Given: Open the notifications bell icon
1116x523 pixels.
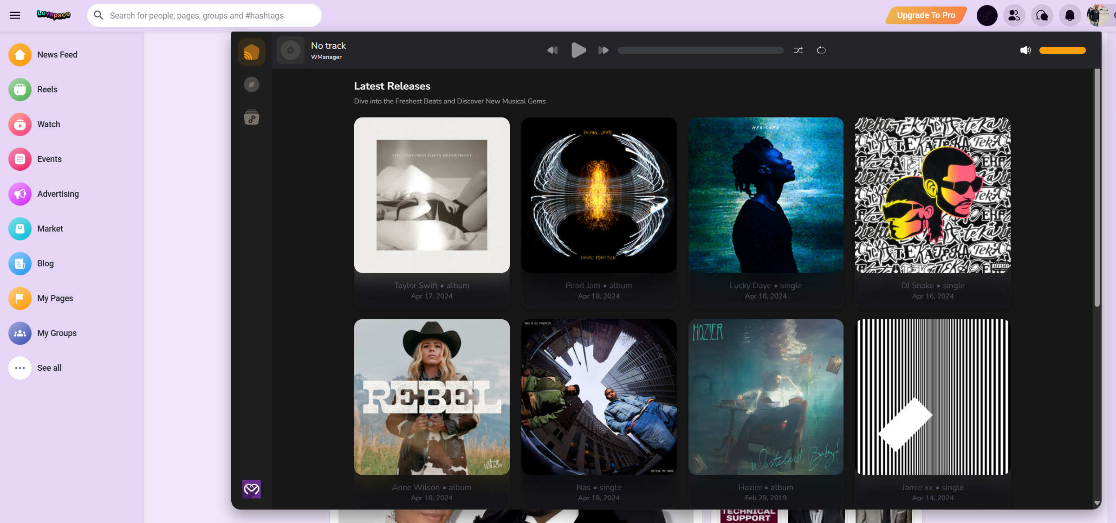Looking at the screenshot, I should coord(1070,15).
